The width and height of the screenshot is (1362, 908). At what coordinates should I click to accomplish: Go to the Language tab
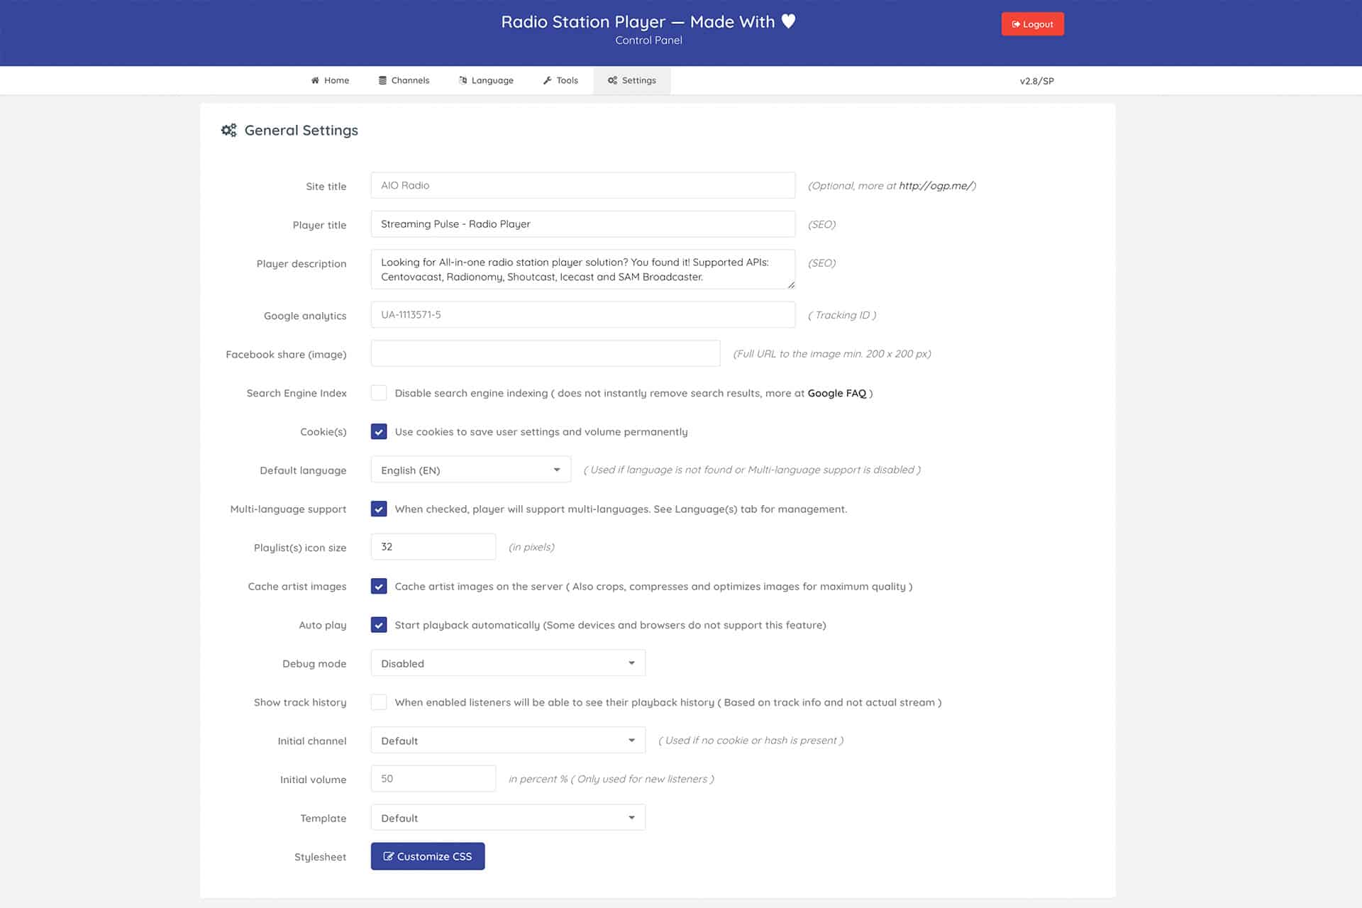pyautogui.click(x=486, y=80)
